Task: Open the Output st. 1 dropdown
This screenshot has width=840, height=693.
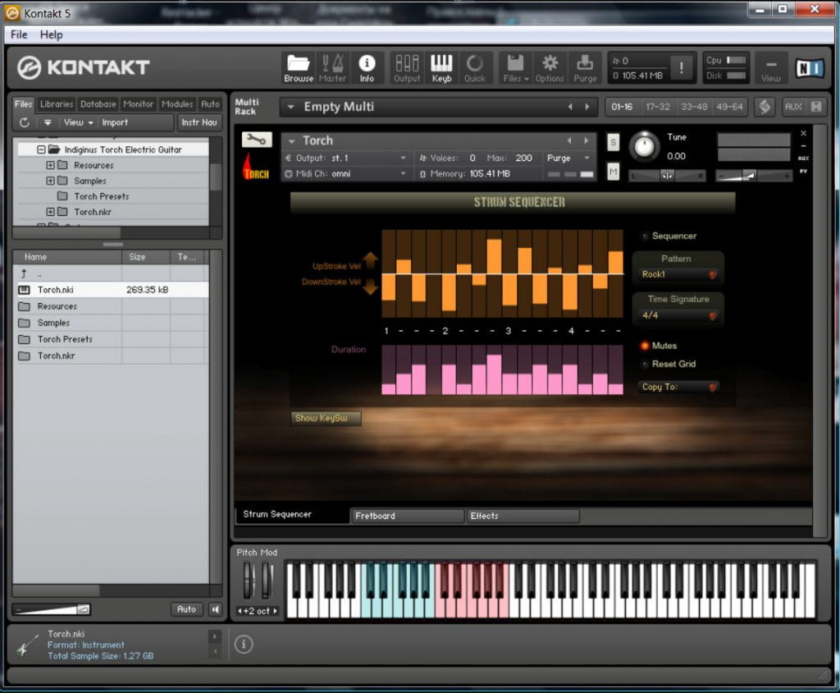Action: pos(346,158)
